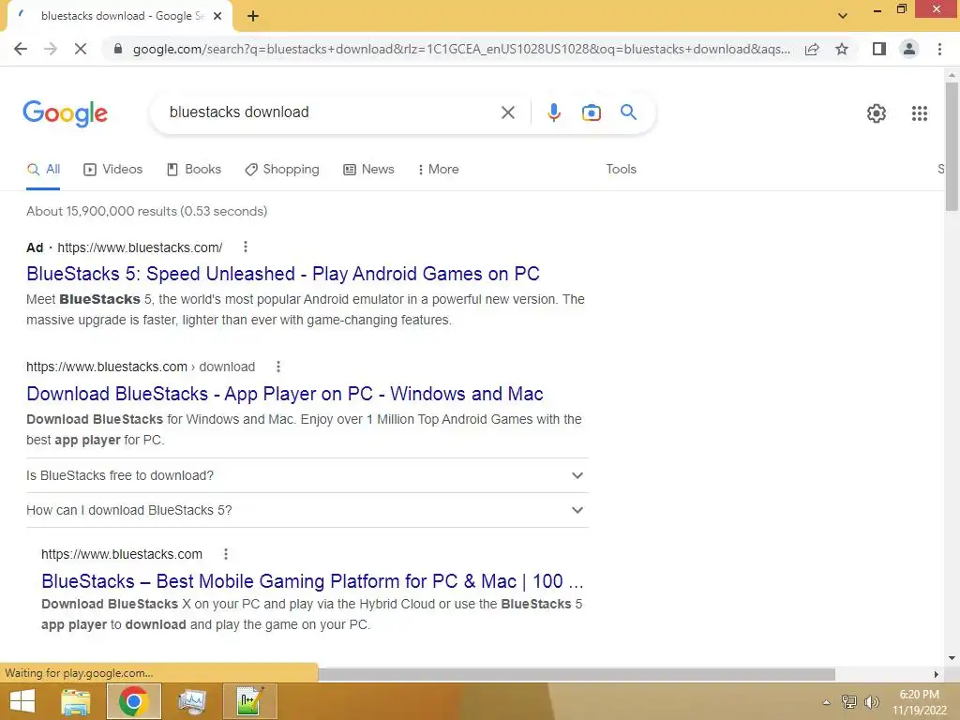Open File Explorer from taskbar
960x720 pixels.
click(x=76, y=701)
